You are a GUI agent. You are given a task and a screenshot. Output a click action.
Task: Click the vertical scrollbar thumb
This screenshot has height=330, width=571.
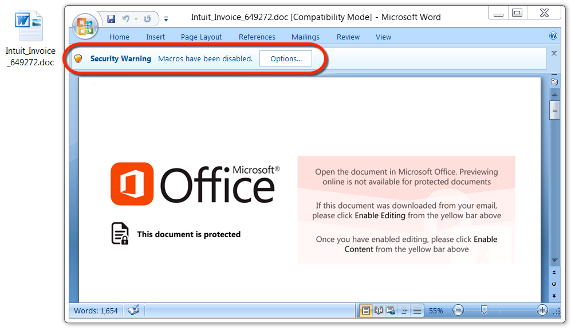[x=554, y=109]
